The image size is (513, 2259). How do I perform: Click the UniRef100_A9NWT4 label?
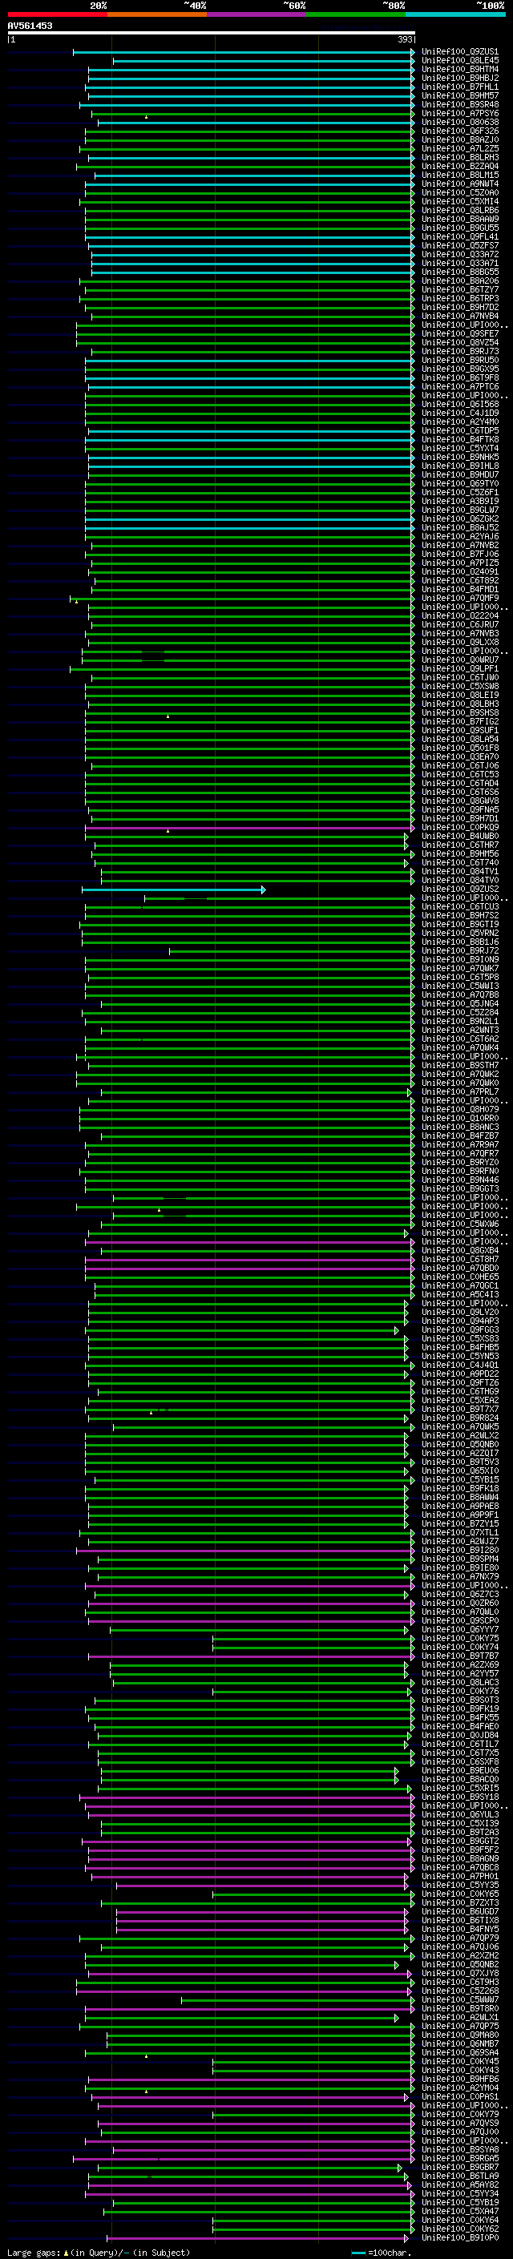459,184
